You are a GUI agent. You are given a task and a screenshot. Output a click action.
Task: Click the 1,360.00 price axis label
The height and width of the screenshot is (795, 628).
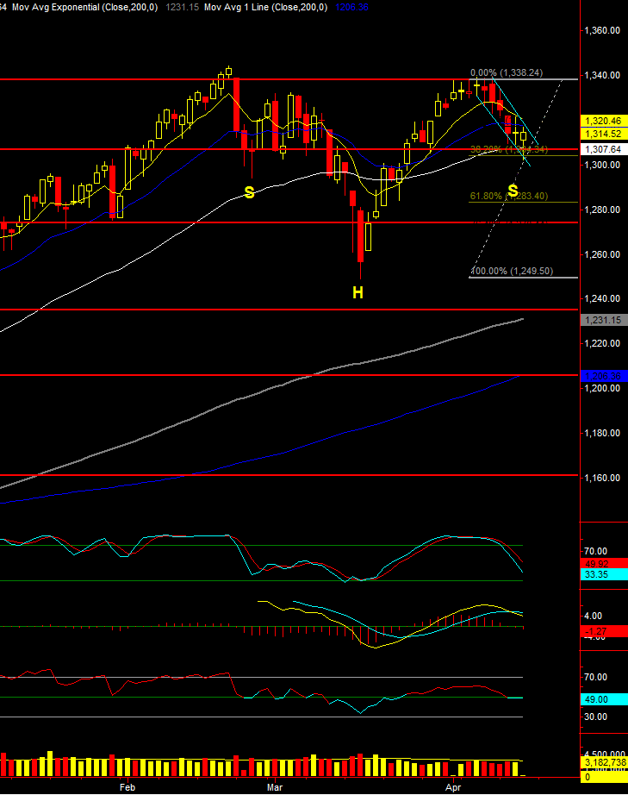(x=603, y=31)
